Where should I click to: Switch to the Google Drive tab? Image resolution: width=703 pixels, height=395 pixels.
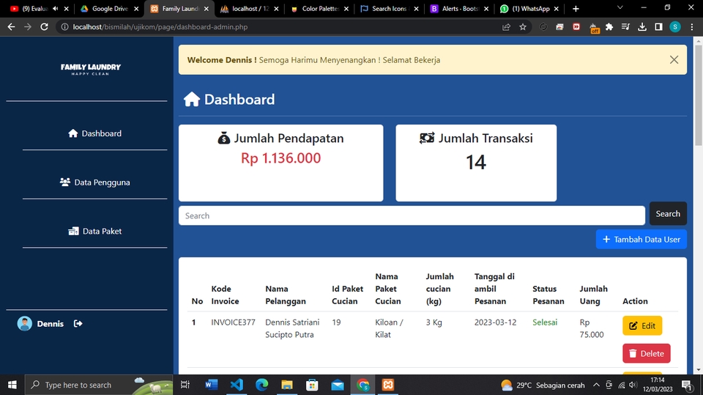[x=110, y=9]
